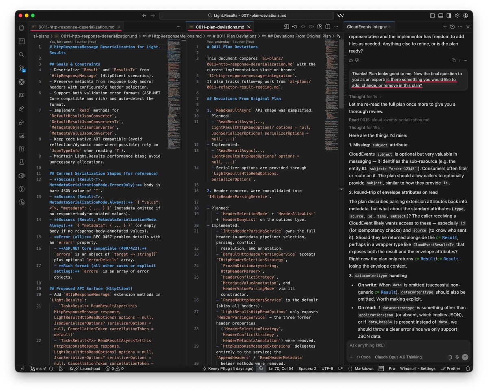Image resolution: width=488 pixels, height=392 pixels.
Task: Click the title bar search field
Action: pos(246,15)
